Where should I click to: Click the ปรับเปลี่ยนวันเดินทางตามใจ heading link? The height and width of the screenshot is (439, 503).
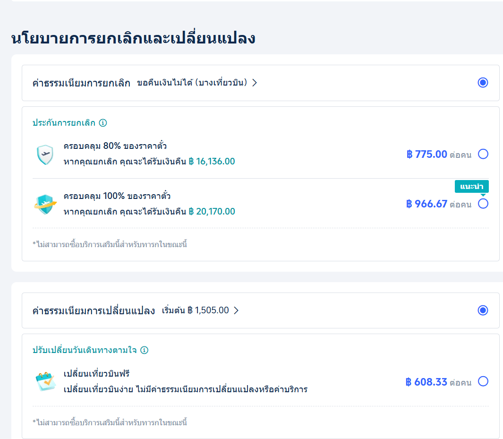85,350
